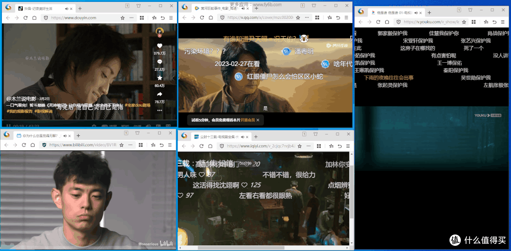Click the back arrow in v.qq.com window
Image resolution: width=511 pixels, height=251 pixels.
tap(185, 17)
